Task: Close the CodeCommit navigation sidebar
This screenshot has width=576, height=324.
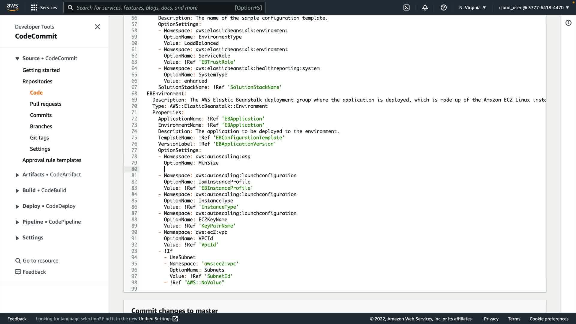Action: coord(97,27)
